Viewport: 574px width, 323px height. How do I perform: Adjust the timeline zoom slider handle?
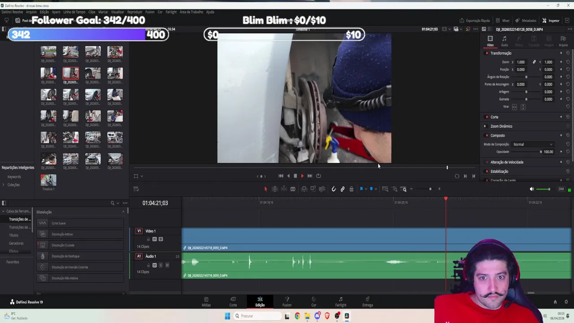430,189
